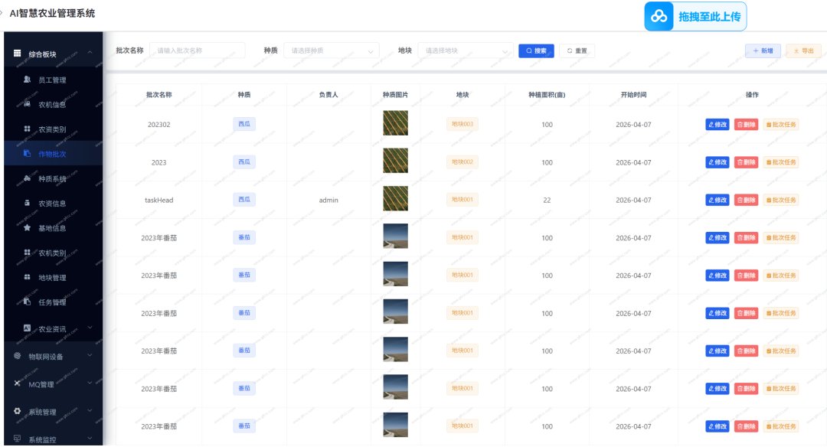The image size is (827, 447).
Task: Expand the 农业资讯 submenu chevron
Action: coord(90,328)
